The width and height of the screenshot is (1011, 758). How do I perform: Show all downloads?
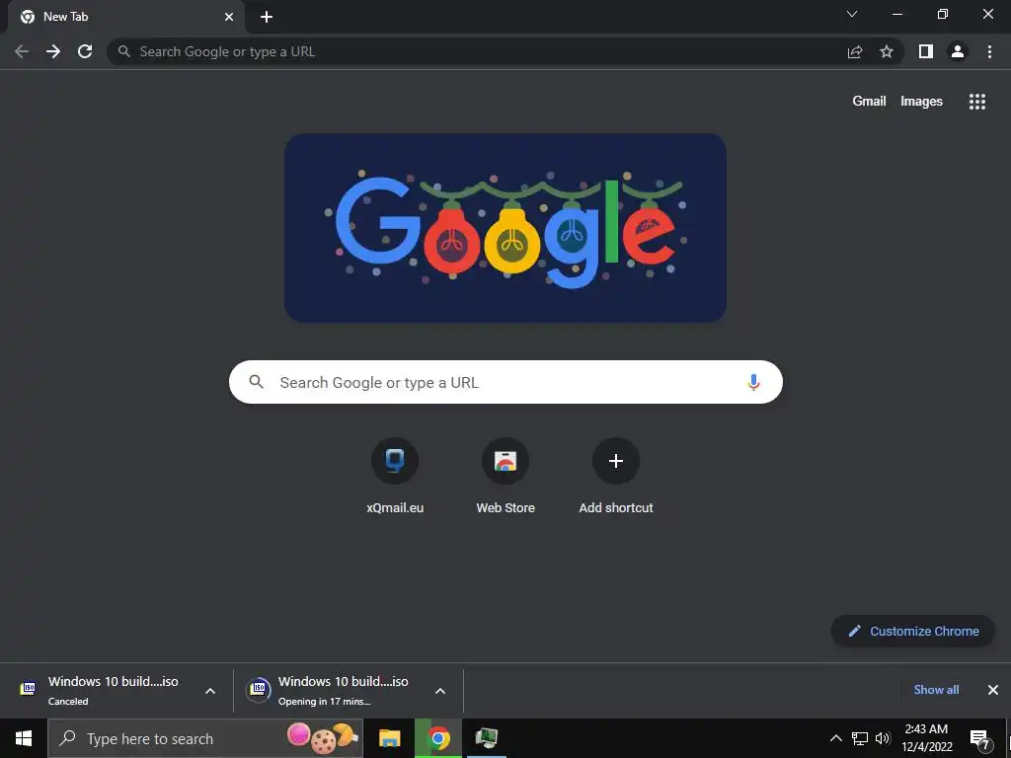(936, 690)
